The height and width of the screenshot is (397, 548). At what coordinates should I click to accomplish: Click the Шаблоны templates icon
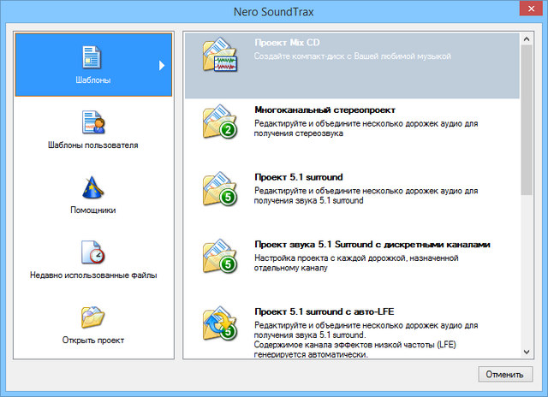tap(92, 56)
